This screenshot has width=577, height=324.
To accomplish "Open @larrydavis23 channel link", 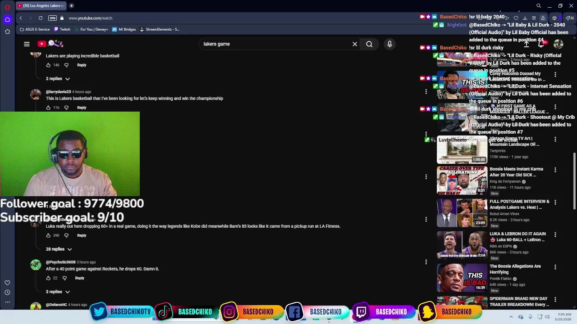I will pyautogui.click(x=58, y=92).
